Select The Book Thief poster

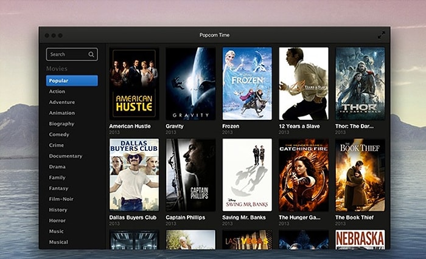click(360, 175)
